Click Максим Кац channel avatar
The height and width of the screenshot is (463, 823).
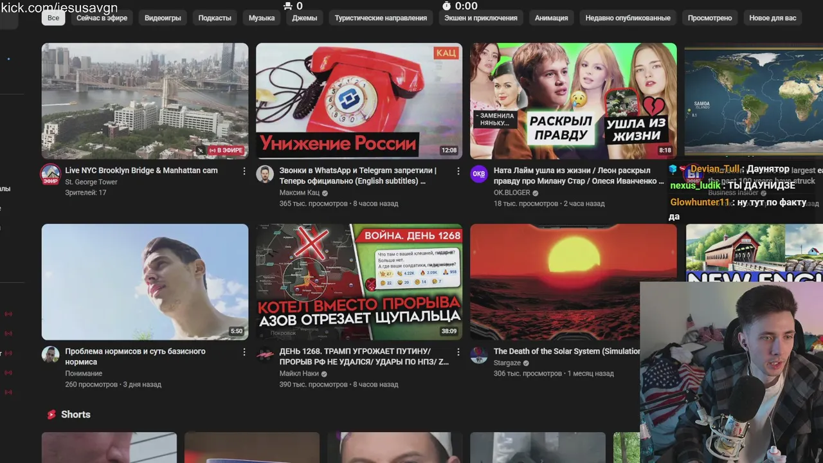265,174
